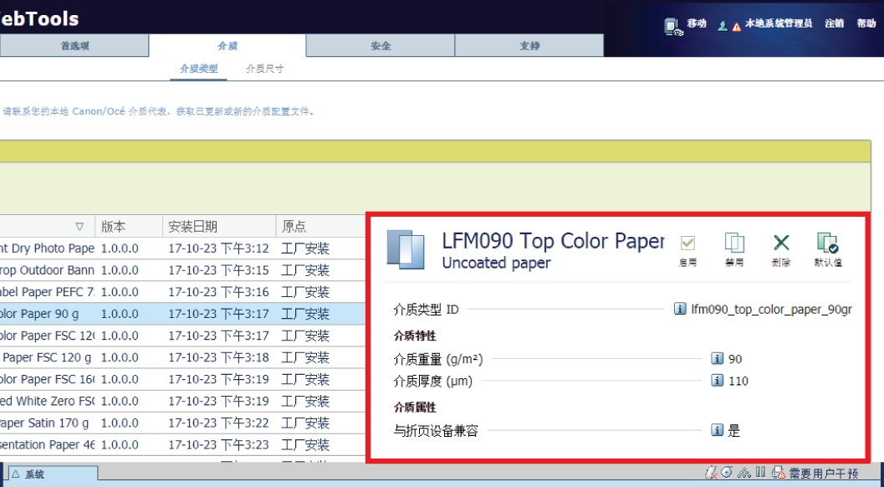Viewport: 884px width, 487px height.
Task: Click the 默认值 set-default icon
Action: pos(828,243)
